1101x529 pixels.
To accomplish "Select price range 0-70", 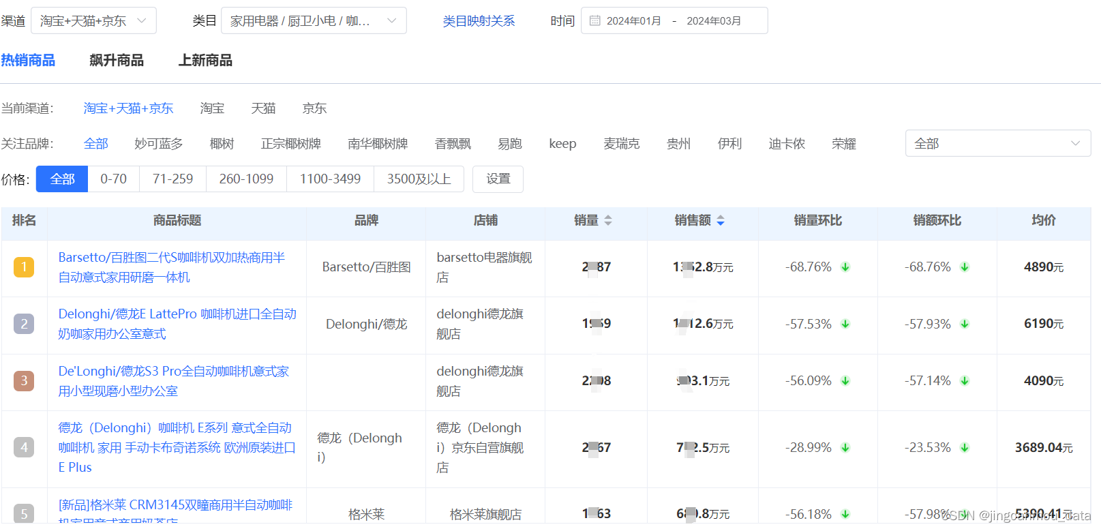I will [x=114, y=179].
